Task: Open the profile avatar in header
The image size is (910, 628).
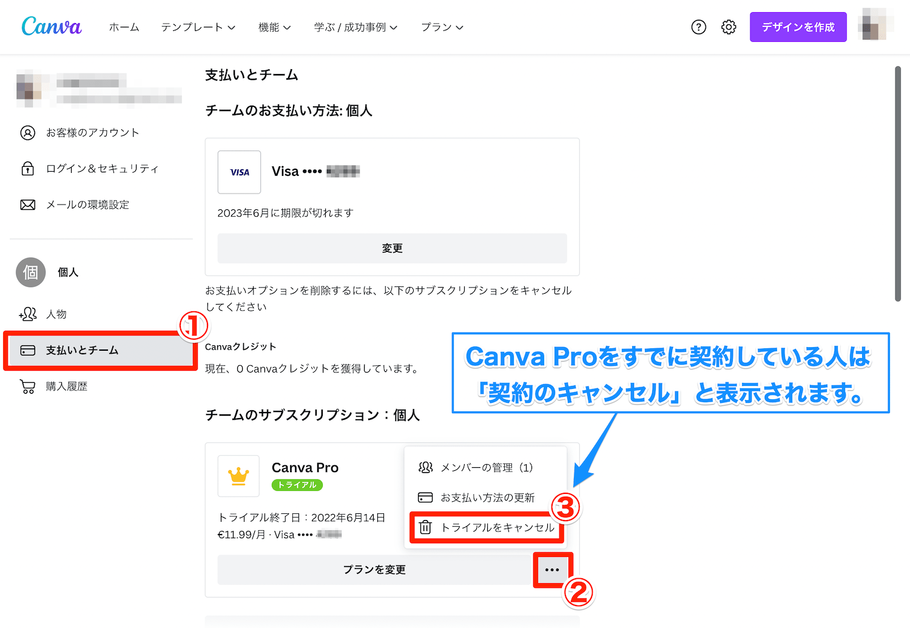Action: (875, 25)
